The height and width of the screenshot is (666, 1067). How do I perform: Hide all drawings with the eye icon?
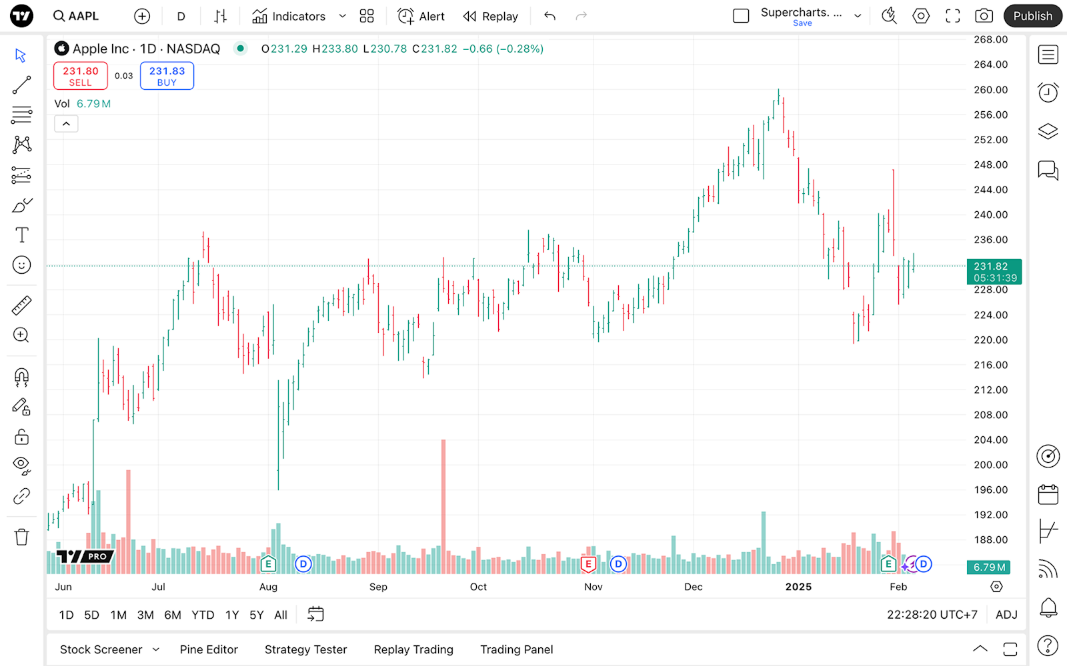coord(21,465)
